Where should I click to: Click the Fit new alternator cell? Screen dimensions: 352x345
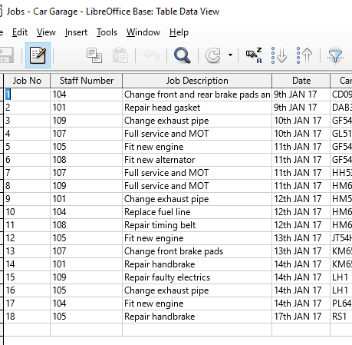pos(197,160)
